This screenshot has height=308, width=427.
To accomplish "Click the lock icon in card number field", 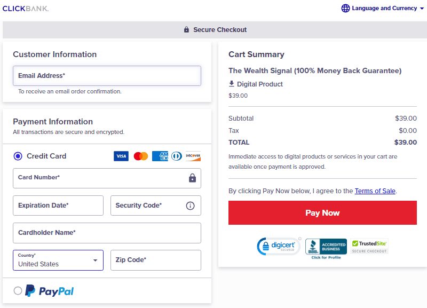I will click(x=192, y=178).
